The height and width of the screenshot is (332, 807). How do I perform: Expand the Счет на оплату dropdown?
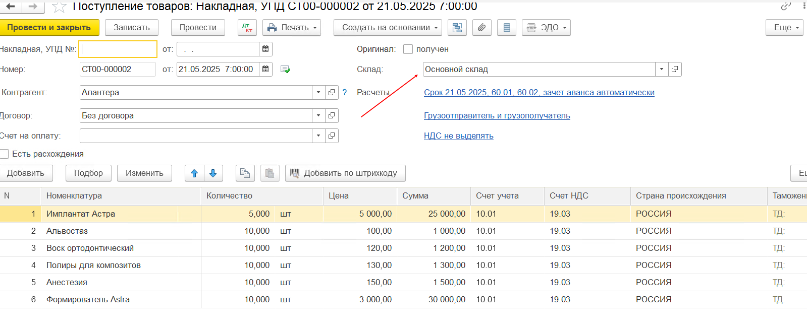[318, 136]
